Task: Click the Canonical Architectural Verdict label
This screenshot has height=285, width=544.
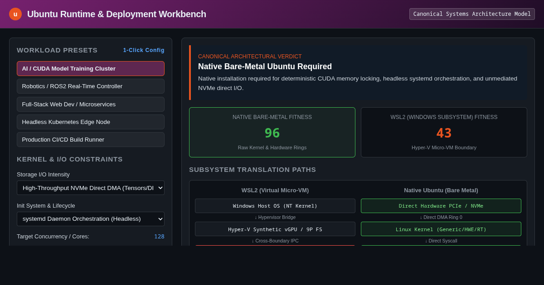Action: 250,57
